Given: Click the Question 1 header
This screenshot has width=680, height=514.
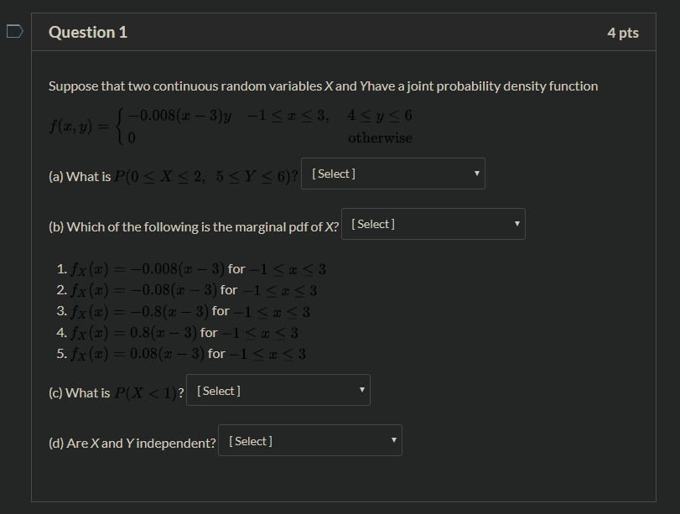Looking at the screenshot, I should 88,32.
